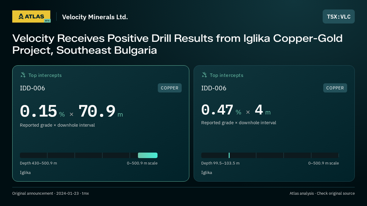Click 'Reported grade × downhole interval' under 0.47
This screenshot has height=206, width=367.
click(x=239, y=123)
